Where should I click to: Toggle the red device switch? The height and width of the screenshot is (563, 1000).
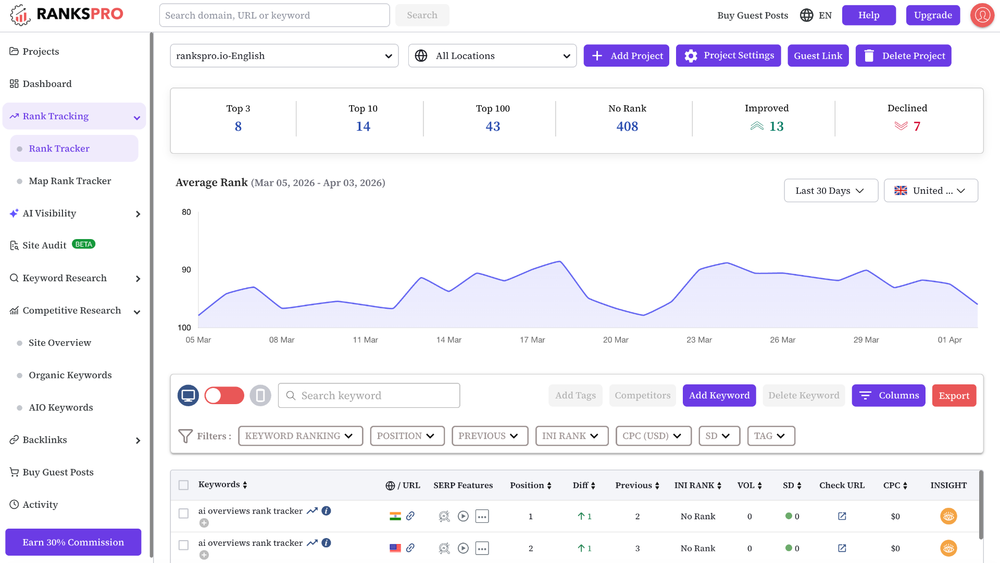pos(224,395)
